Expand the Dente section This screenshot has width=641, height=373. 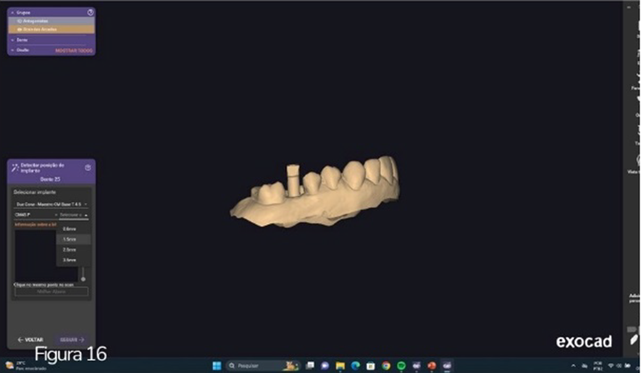coord(11,40)
